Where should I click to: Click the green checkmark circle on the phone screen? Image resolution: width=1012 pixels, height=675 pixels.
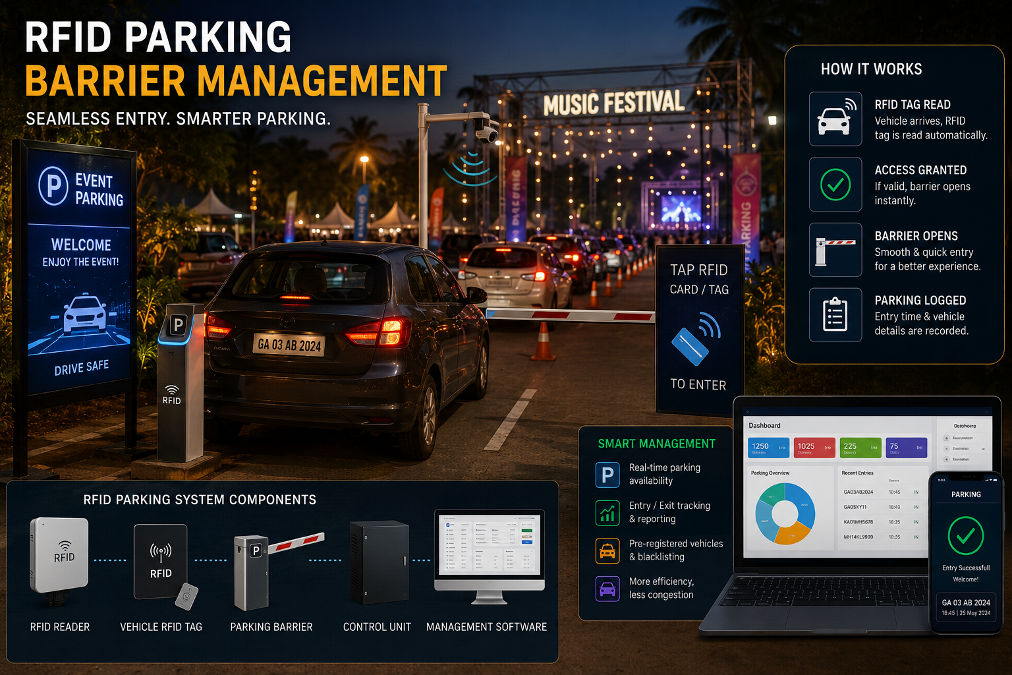pos(966,536)
